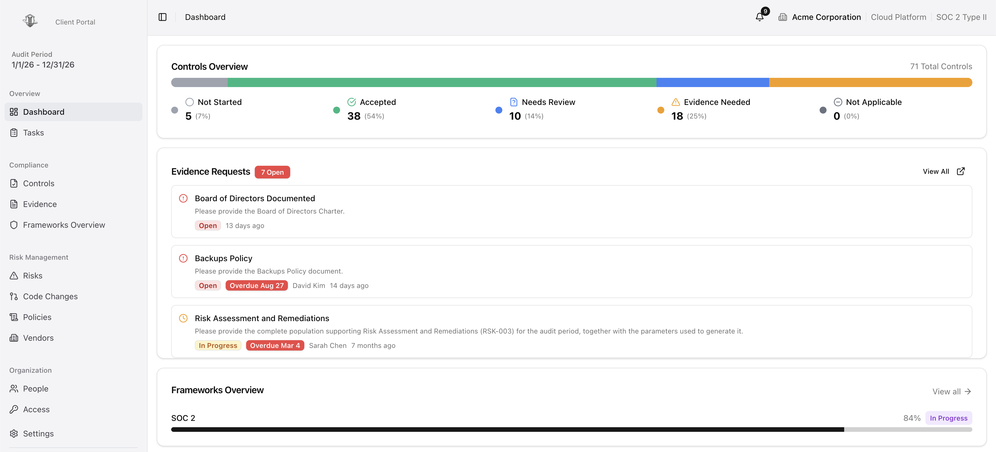Click the In Progress SOC 2 badge

948,418
